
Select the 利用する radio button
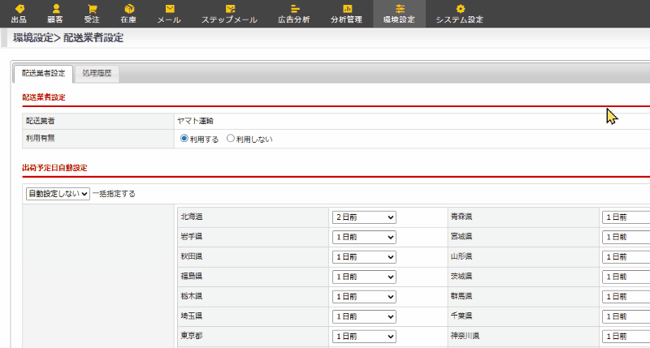[x=184, y=139]
